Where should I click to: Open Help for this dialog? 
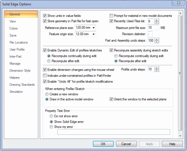pyautogui.click(x=172, y=144)
